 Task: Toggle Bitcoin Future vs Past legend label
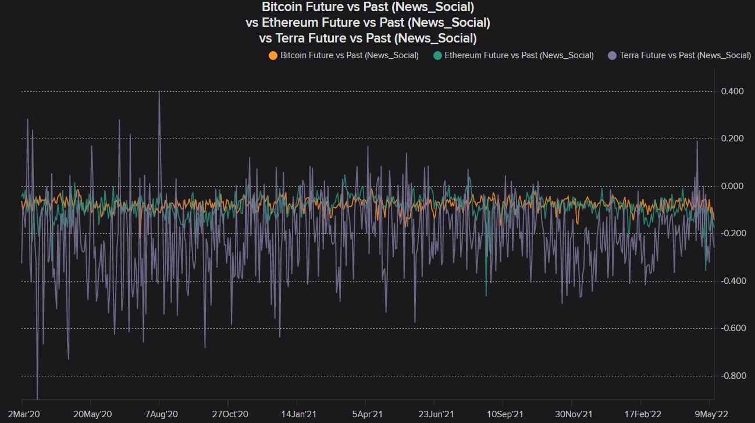pyautogui.click(x=350, y=56)
